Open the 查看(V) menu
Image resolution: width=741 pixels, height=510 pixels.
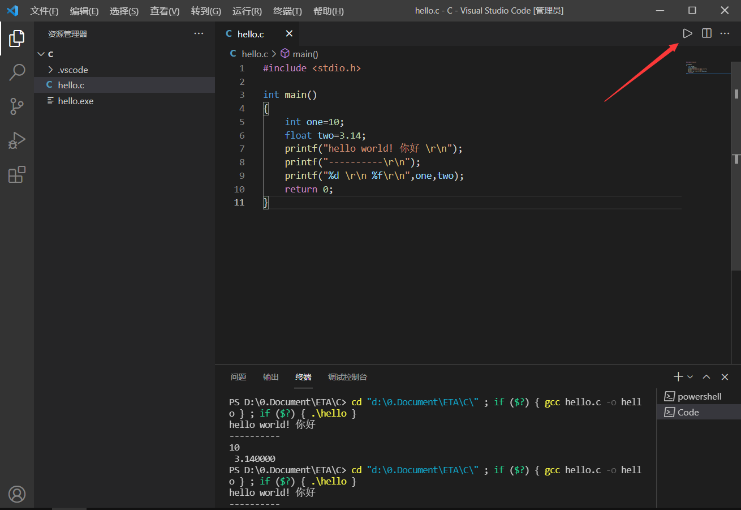pyautogui.click(x=165, y=11)
